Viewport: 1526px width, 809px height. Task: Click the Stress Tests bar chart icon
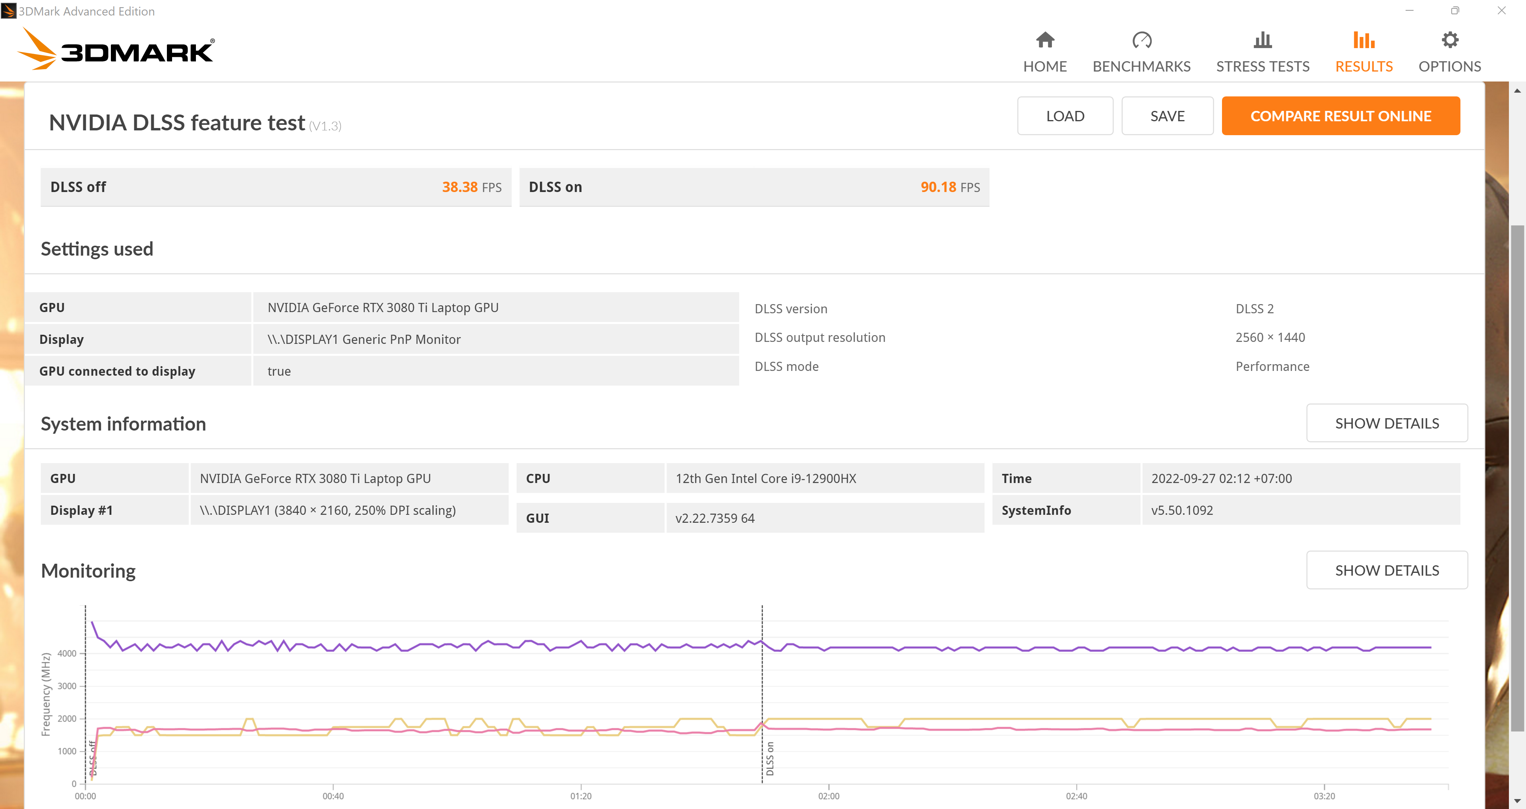(x=1263, y=40)
